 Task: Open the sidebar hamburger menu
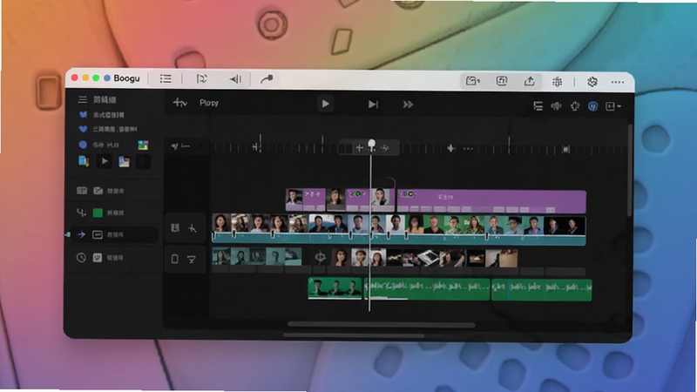(x=82, y=99)
